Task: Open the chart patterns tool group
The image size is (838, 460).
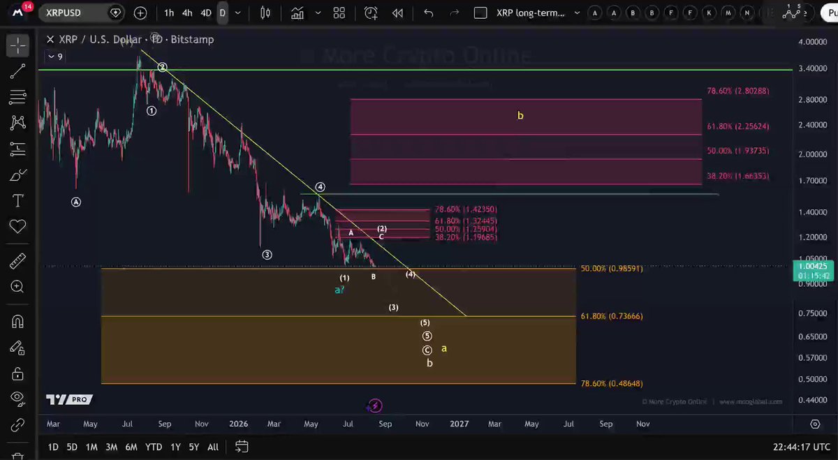Action: [17, 123]
